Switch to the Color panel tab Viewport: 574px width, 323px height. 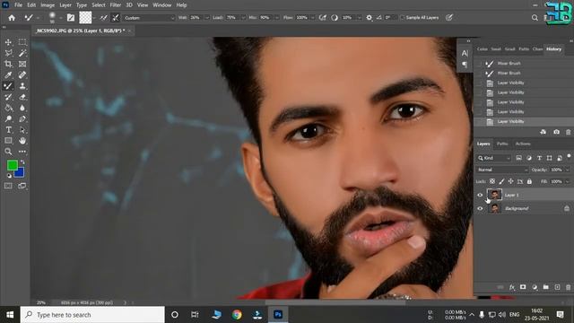[x=483, y=48]
